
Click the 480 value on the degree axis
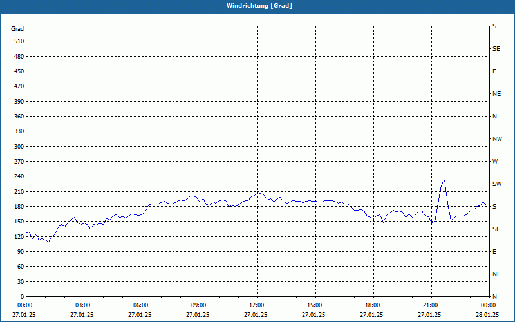[19, 56]
